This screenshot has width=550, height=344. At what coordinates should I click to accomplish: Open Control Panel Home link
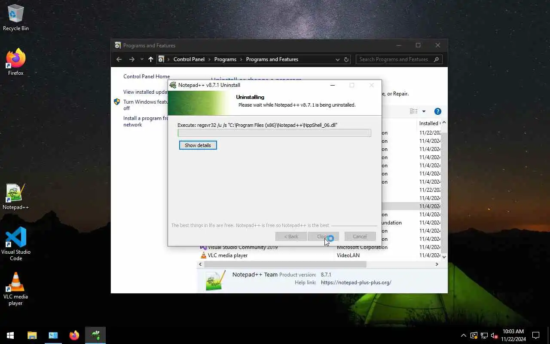click(x=147, y=77)
